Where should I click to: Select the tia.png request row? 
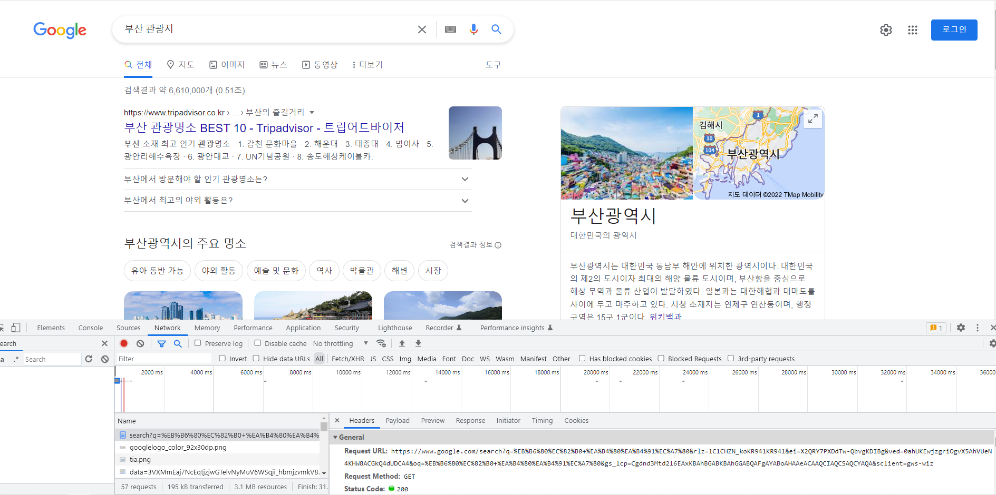(218, 459)
